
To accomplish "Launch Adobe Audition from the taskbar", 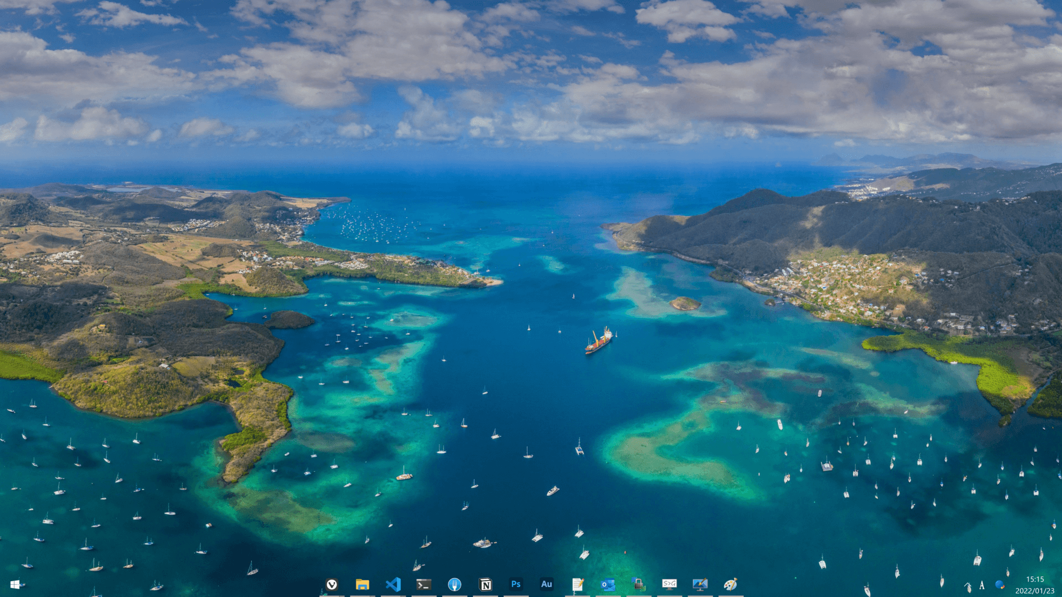I will coord(547,584).
